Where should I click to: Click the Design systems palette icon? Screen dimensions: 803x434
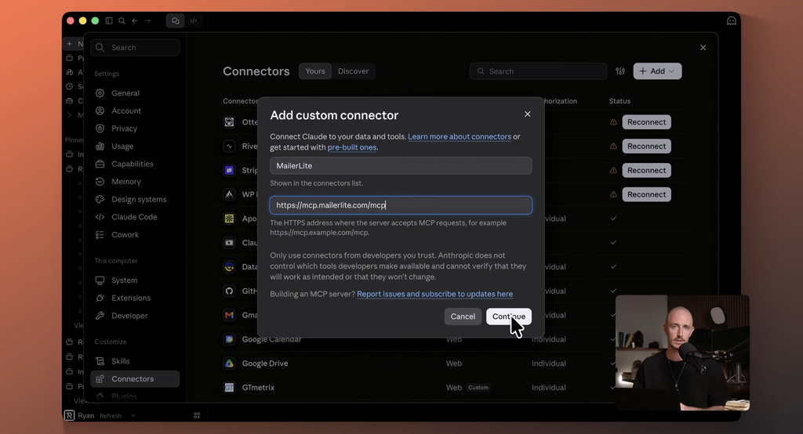[x=100, y=199]
